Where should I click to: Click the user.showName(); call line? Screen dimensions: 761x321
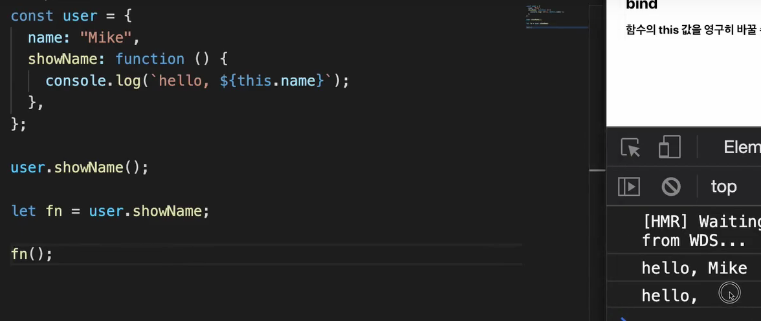80,167
